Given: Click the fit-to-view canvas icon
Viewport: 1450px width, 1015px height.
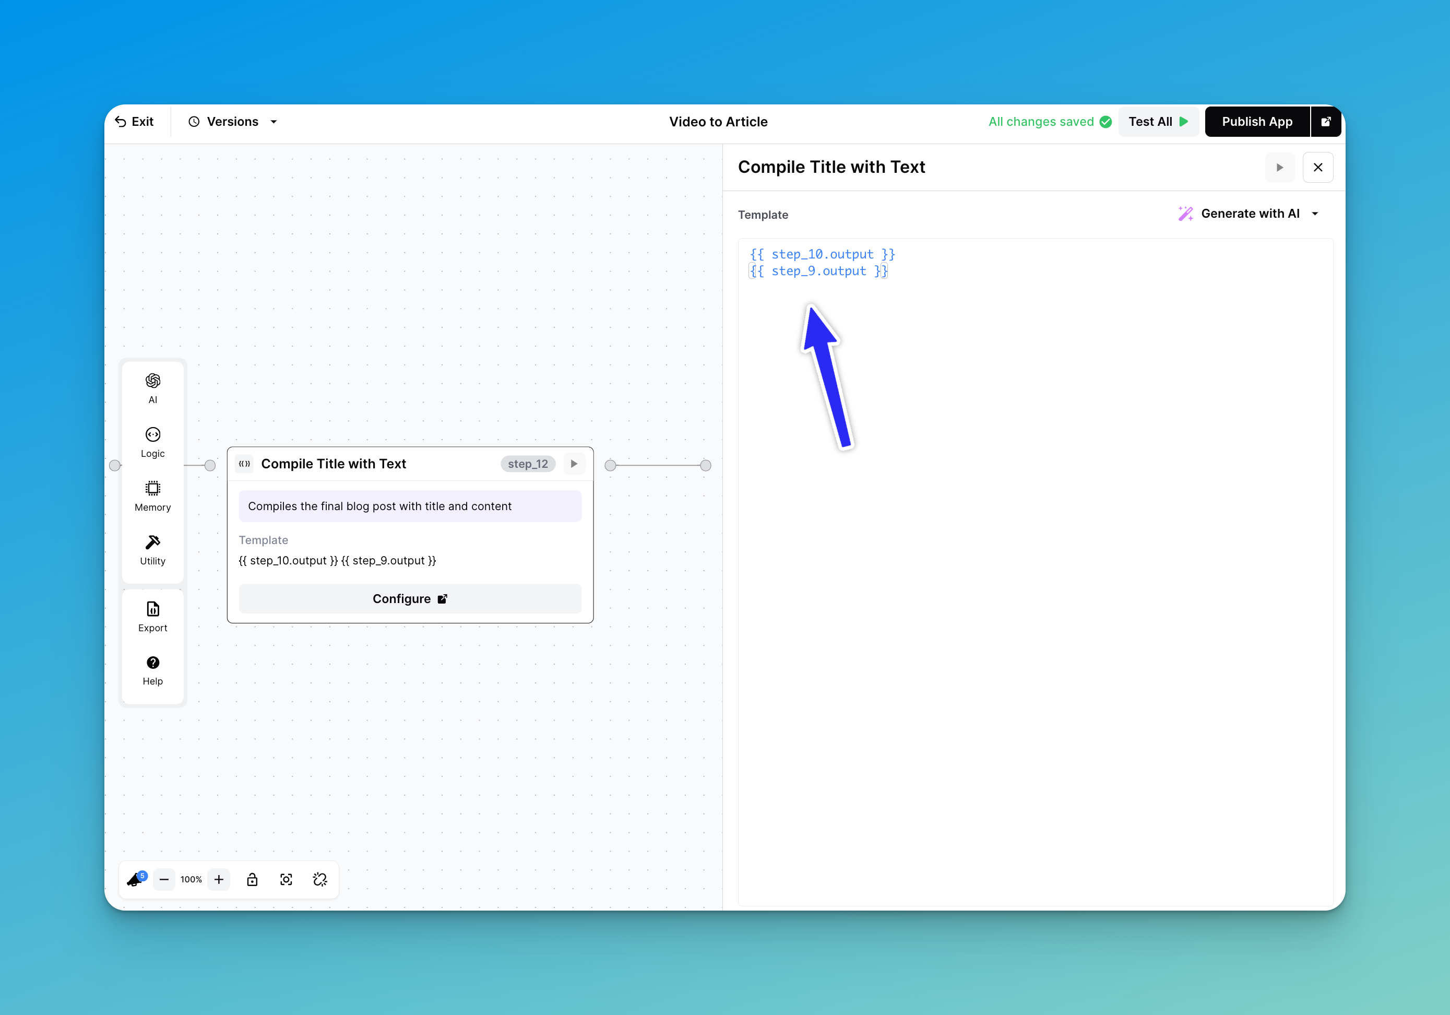Looking at the screenshot, I should 286,879.
